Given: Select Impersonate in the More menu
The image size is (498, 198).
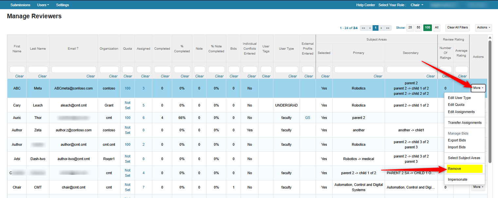Looking at the screenshot, I should pyautogui.click(x=457, y=179).
